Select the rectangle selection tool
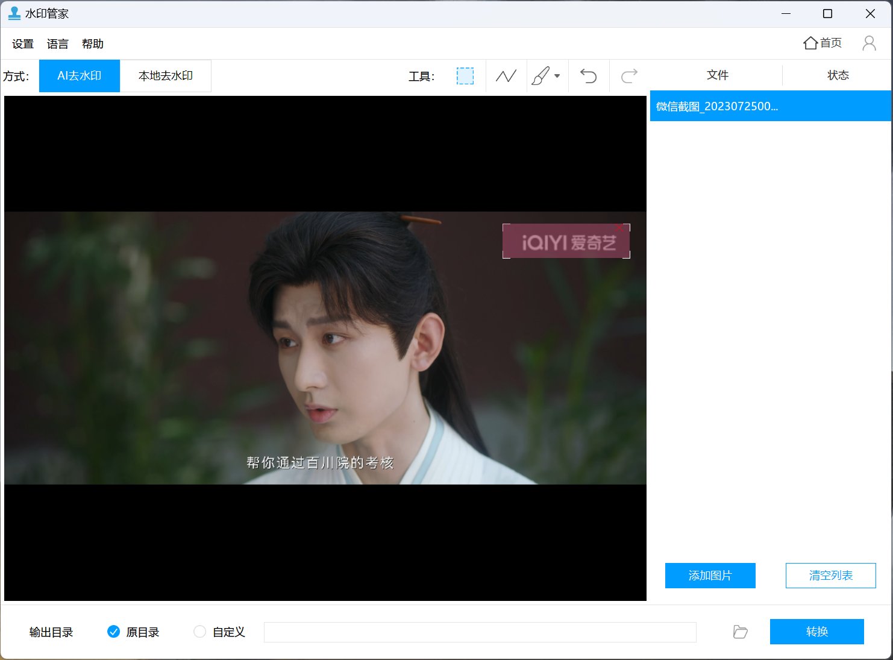The image size is (893, 660). click(465, 76)
